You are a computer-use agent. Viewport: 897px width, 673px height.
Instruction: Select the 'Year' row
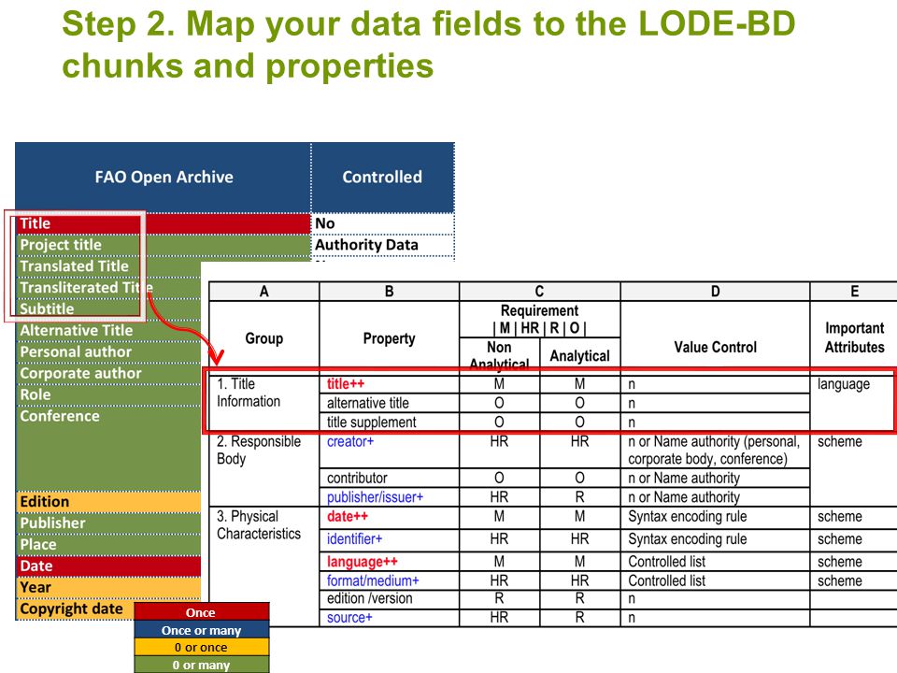tap(108, 588)
